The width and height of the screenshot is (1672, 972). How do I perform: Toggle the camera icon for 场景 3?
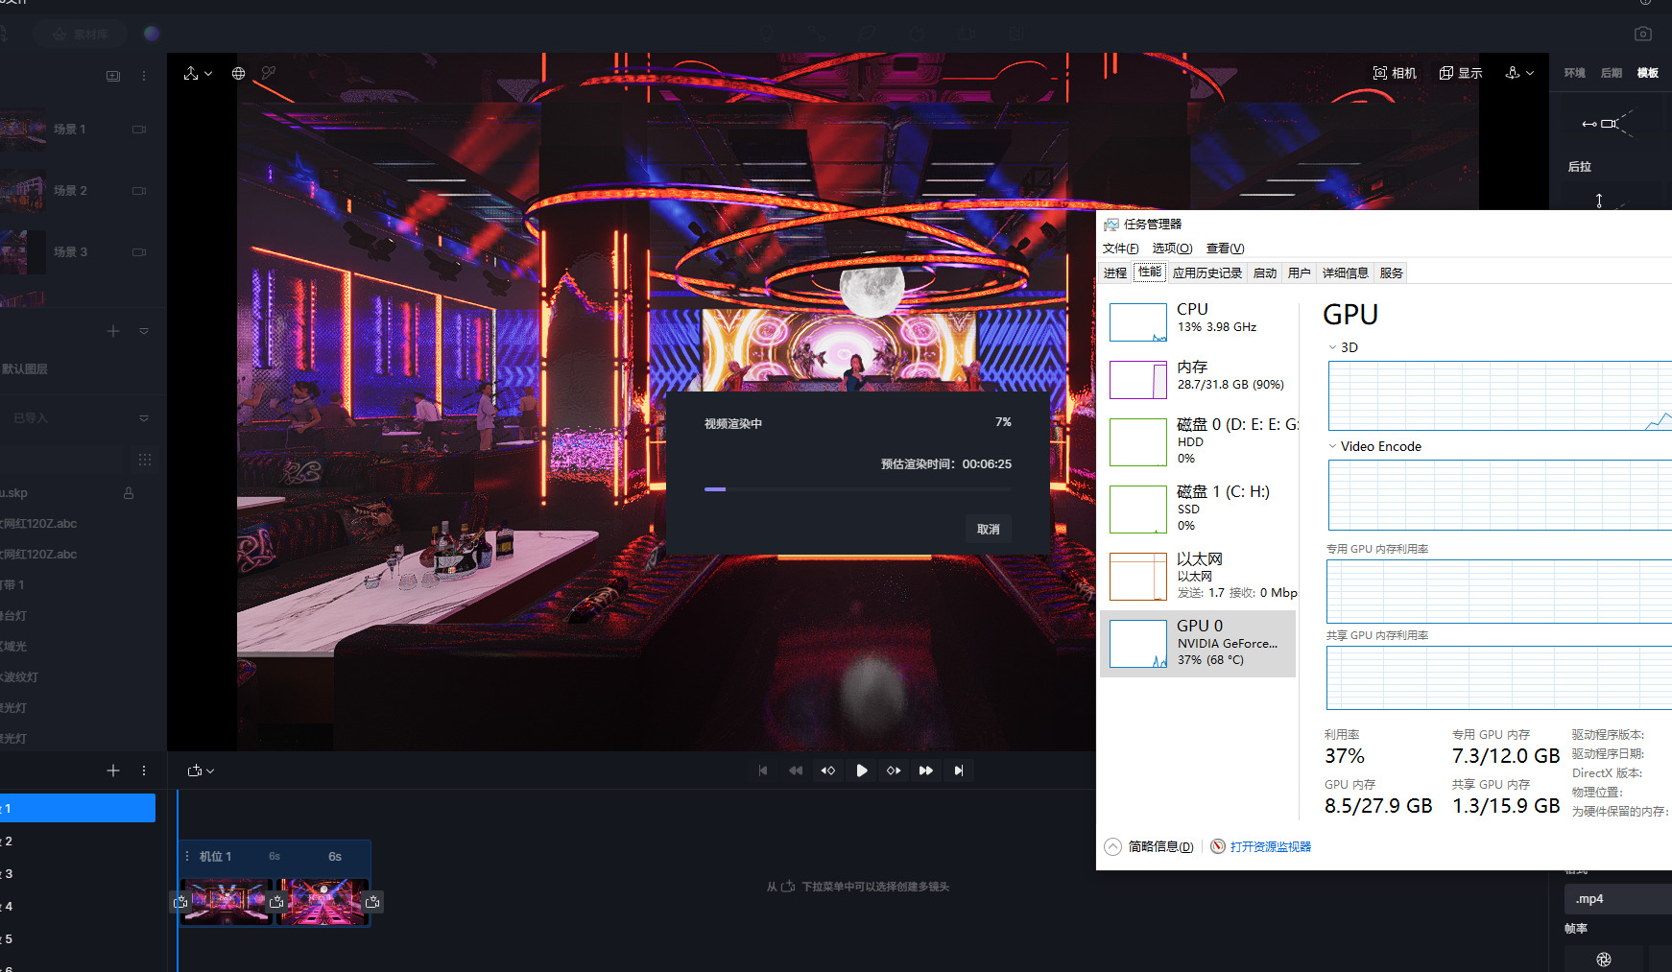tap(139, 252)
